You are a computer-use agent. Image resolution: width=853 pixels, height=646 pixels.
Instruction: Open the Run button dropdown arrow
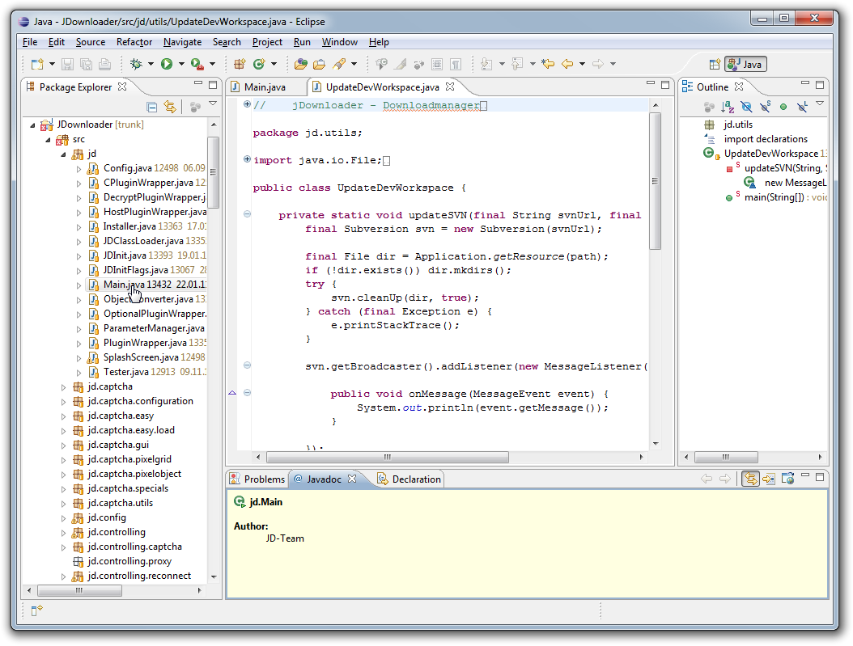[x=181, y=64]
